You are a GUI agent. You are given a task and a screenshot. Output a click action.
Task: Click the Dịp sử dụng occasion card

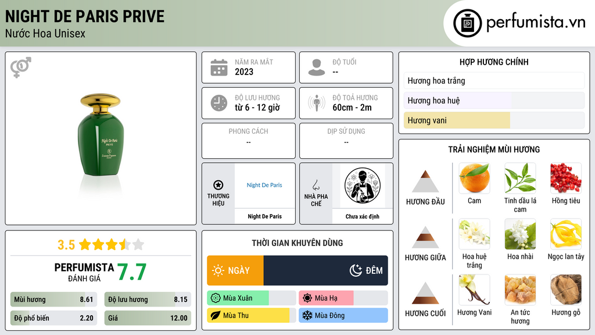coord(346,141)
